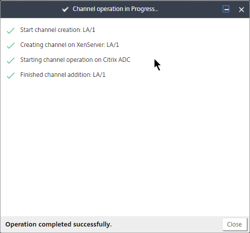Click checkmark beside Starting channel operation
Screen dimensions: 250x233
click(10, 60)
